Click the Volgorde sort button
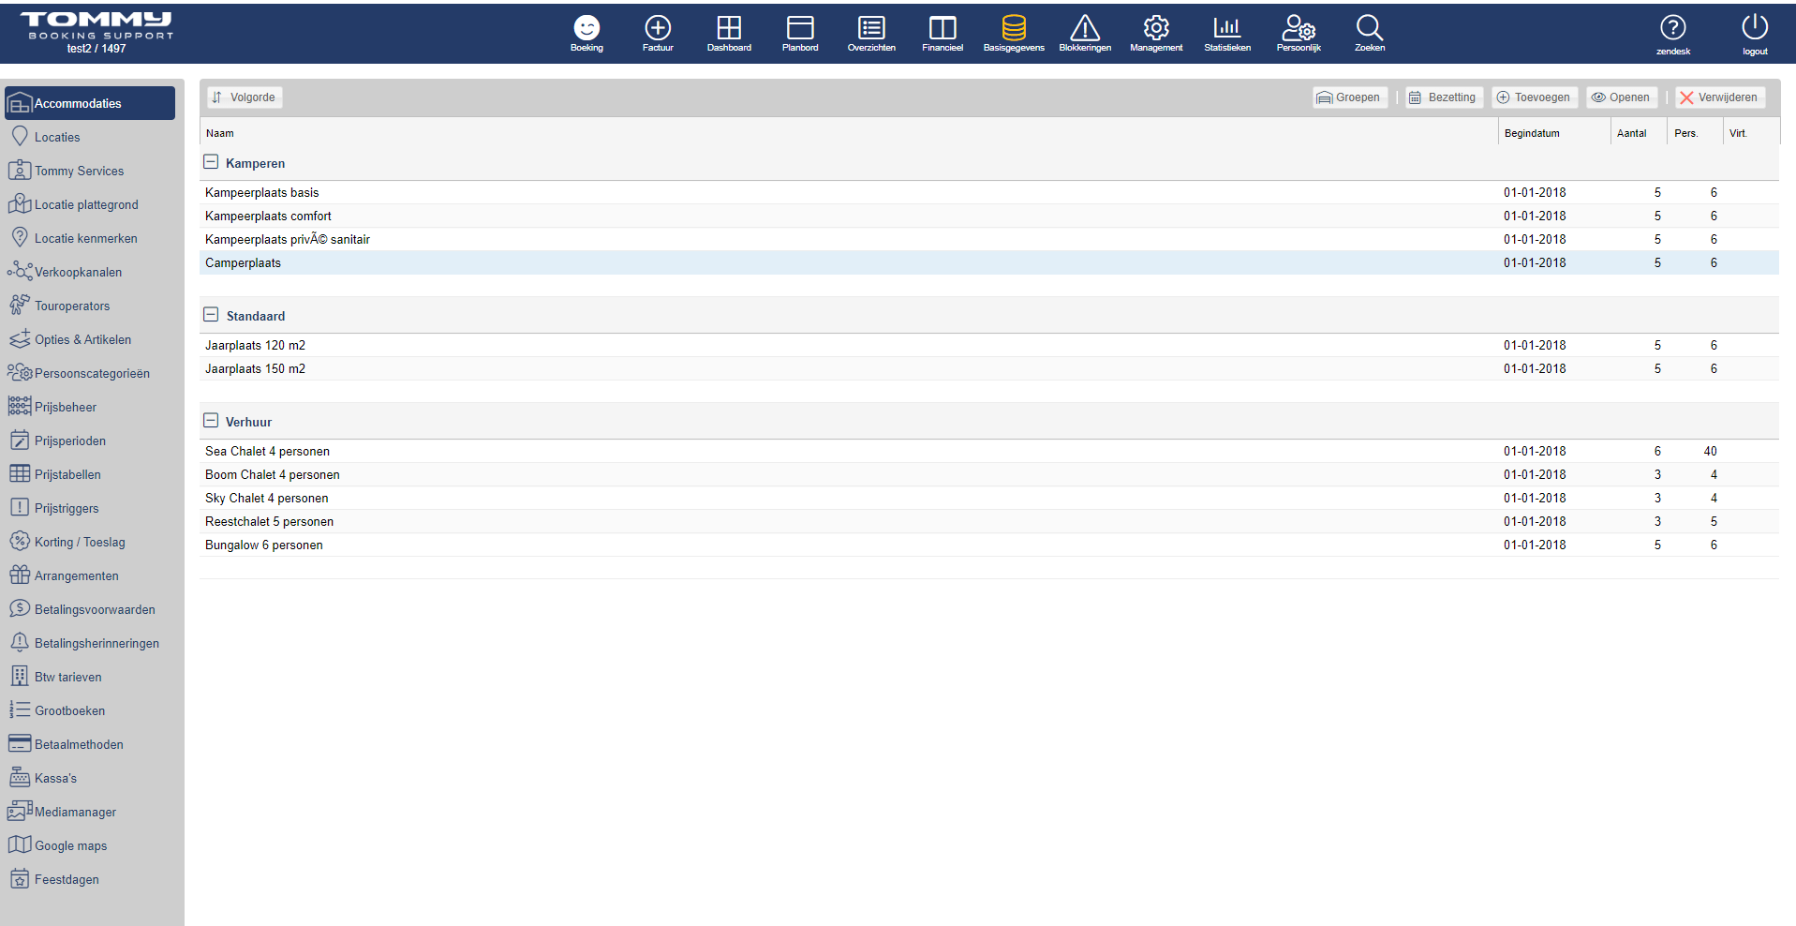 pos(245,97)
